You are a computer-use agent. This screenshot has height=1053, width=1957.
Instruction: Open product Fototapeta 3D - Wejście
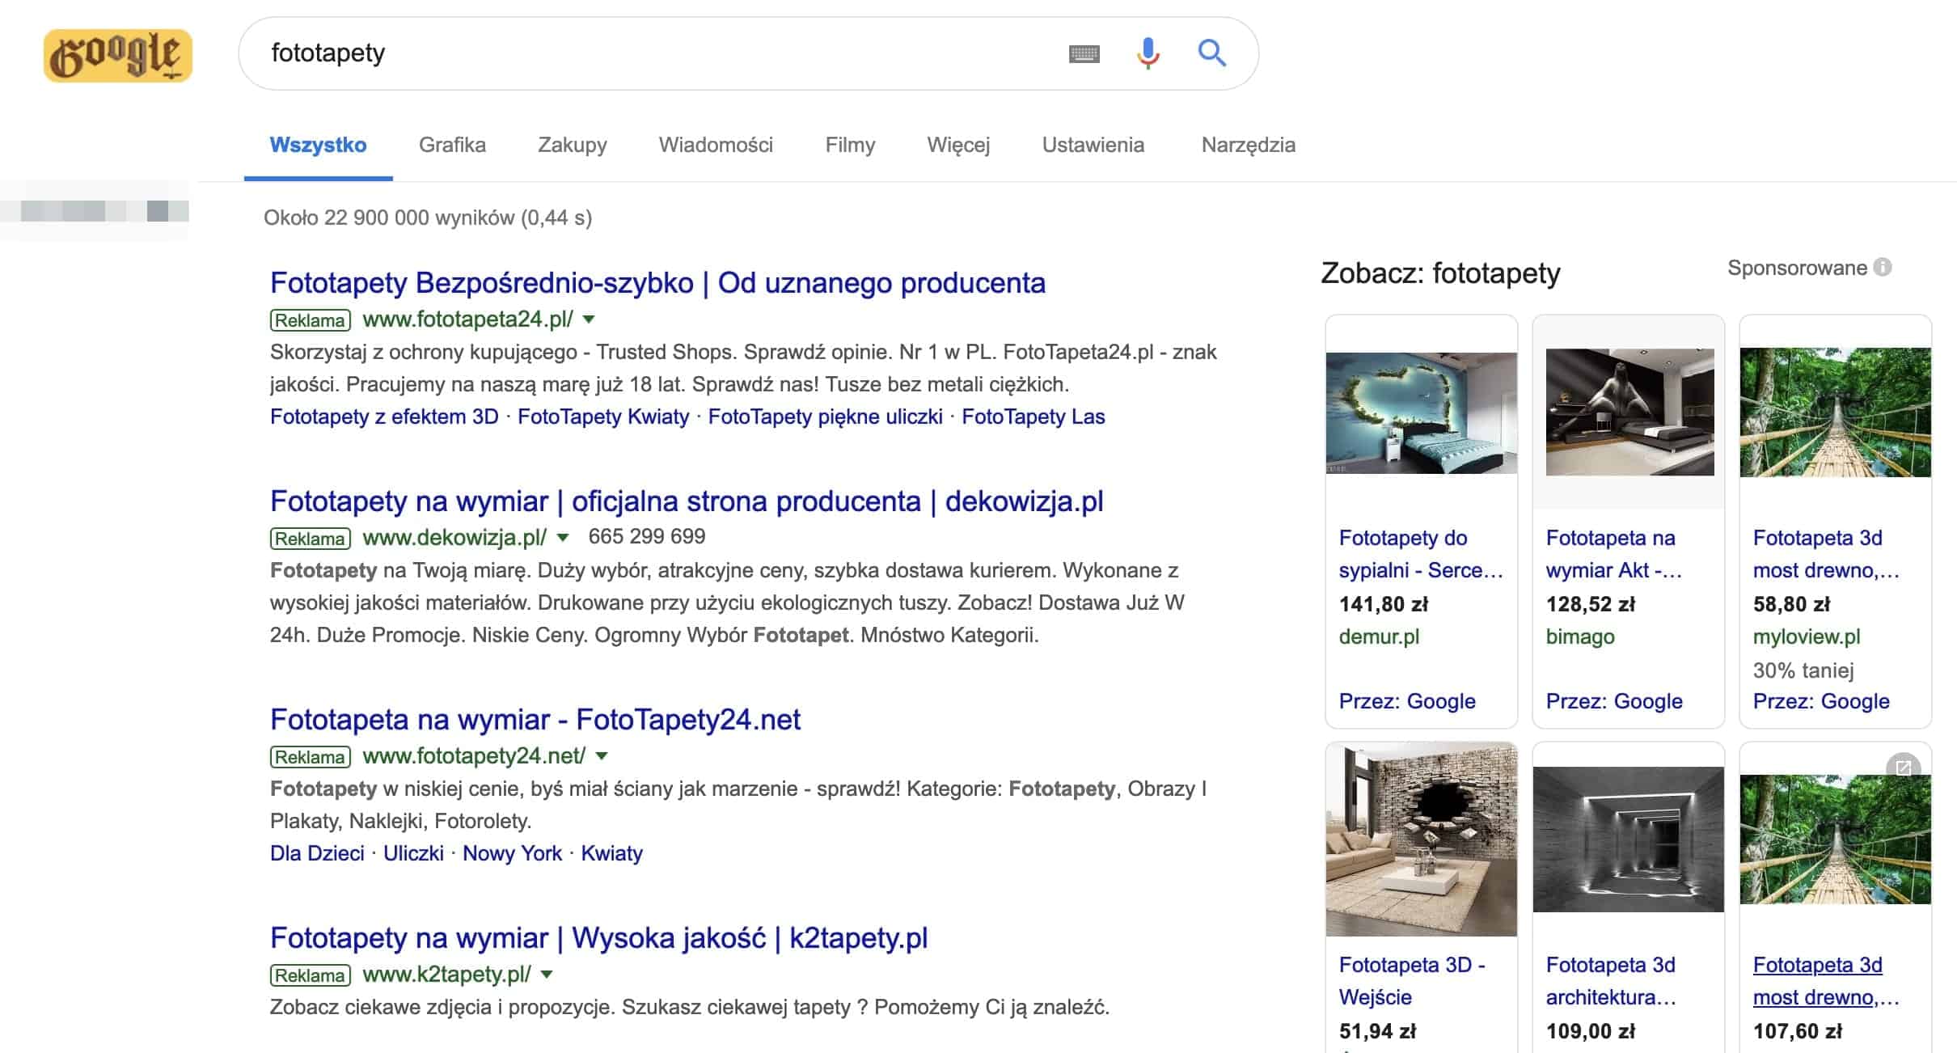coord(1412,981)
